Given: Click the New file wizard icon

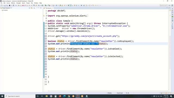Looking at the screenshot, I should [x=2, y=5].
